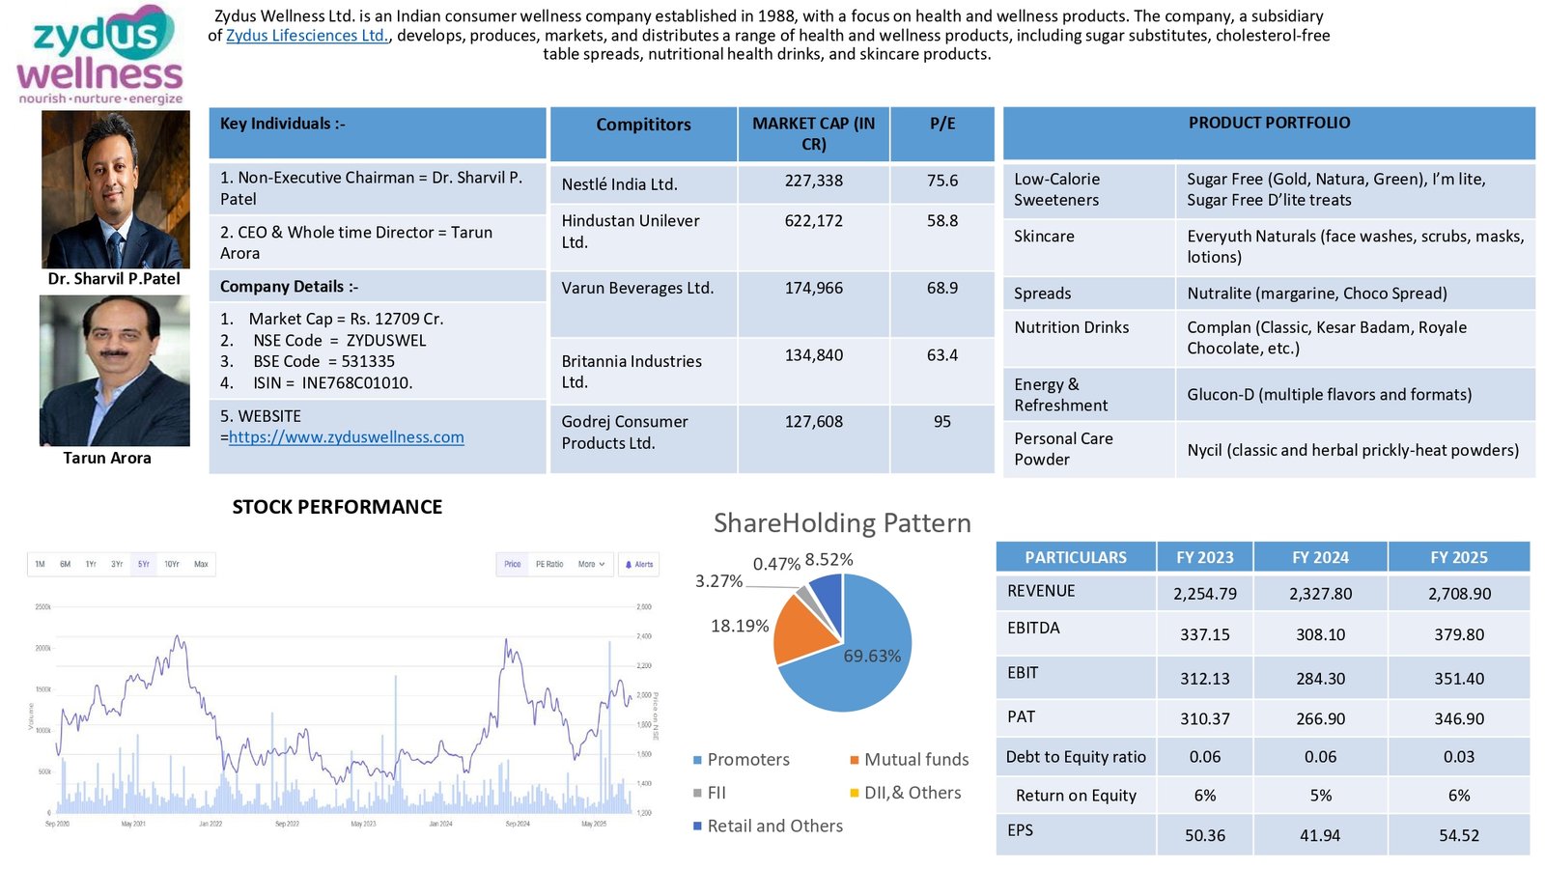Image resolution: width=1545 pixels, height=869 pixels.
Task: Click 'Britannia Industries Ltd.' cell
Action: coord(643,371)
